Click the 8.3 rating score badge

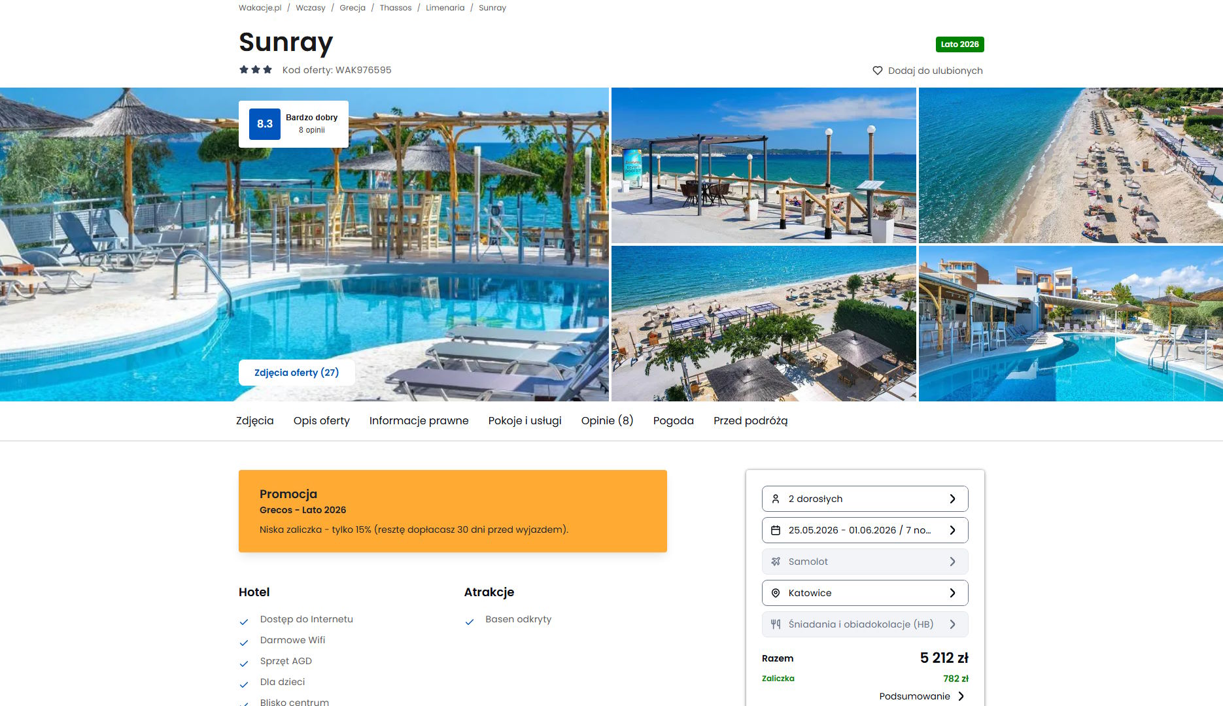pos(265,124)
